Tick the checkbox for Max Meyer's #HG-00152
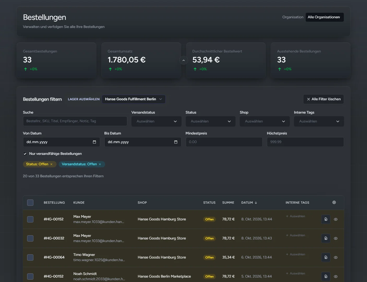Image resolution: width=367 pixels, height=282 pixels. [x=30, y=219]
